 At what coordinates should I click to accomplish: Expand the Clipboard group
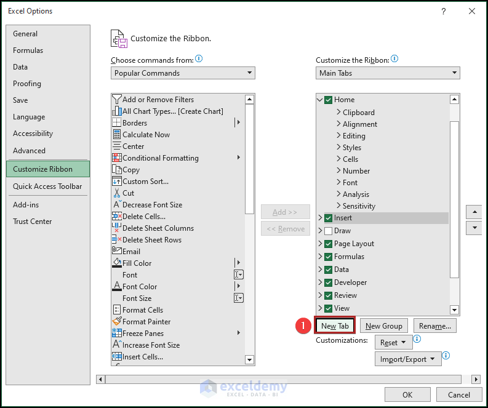(x=338, y=112)
